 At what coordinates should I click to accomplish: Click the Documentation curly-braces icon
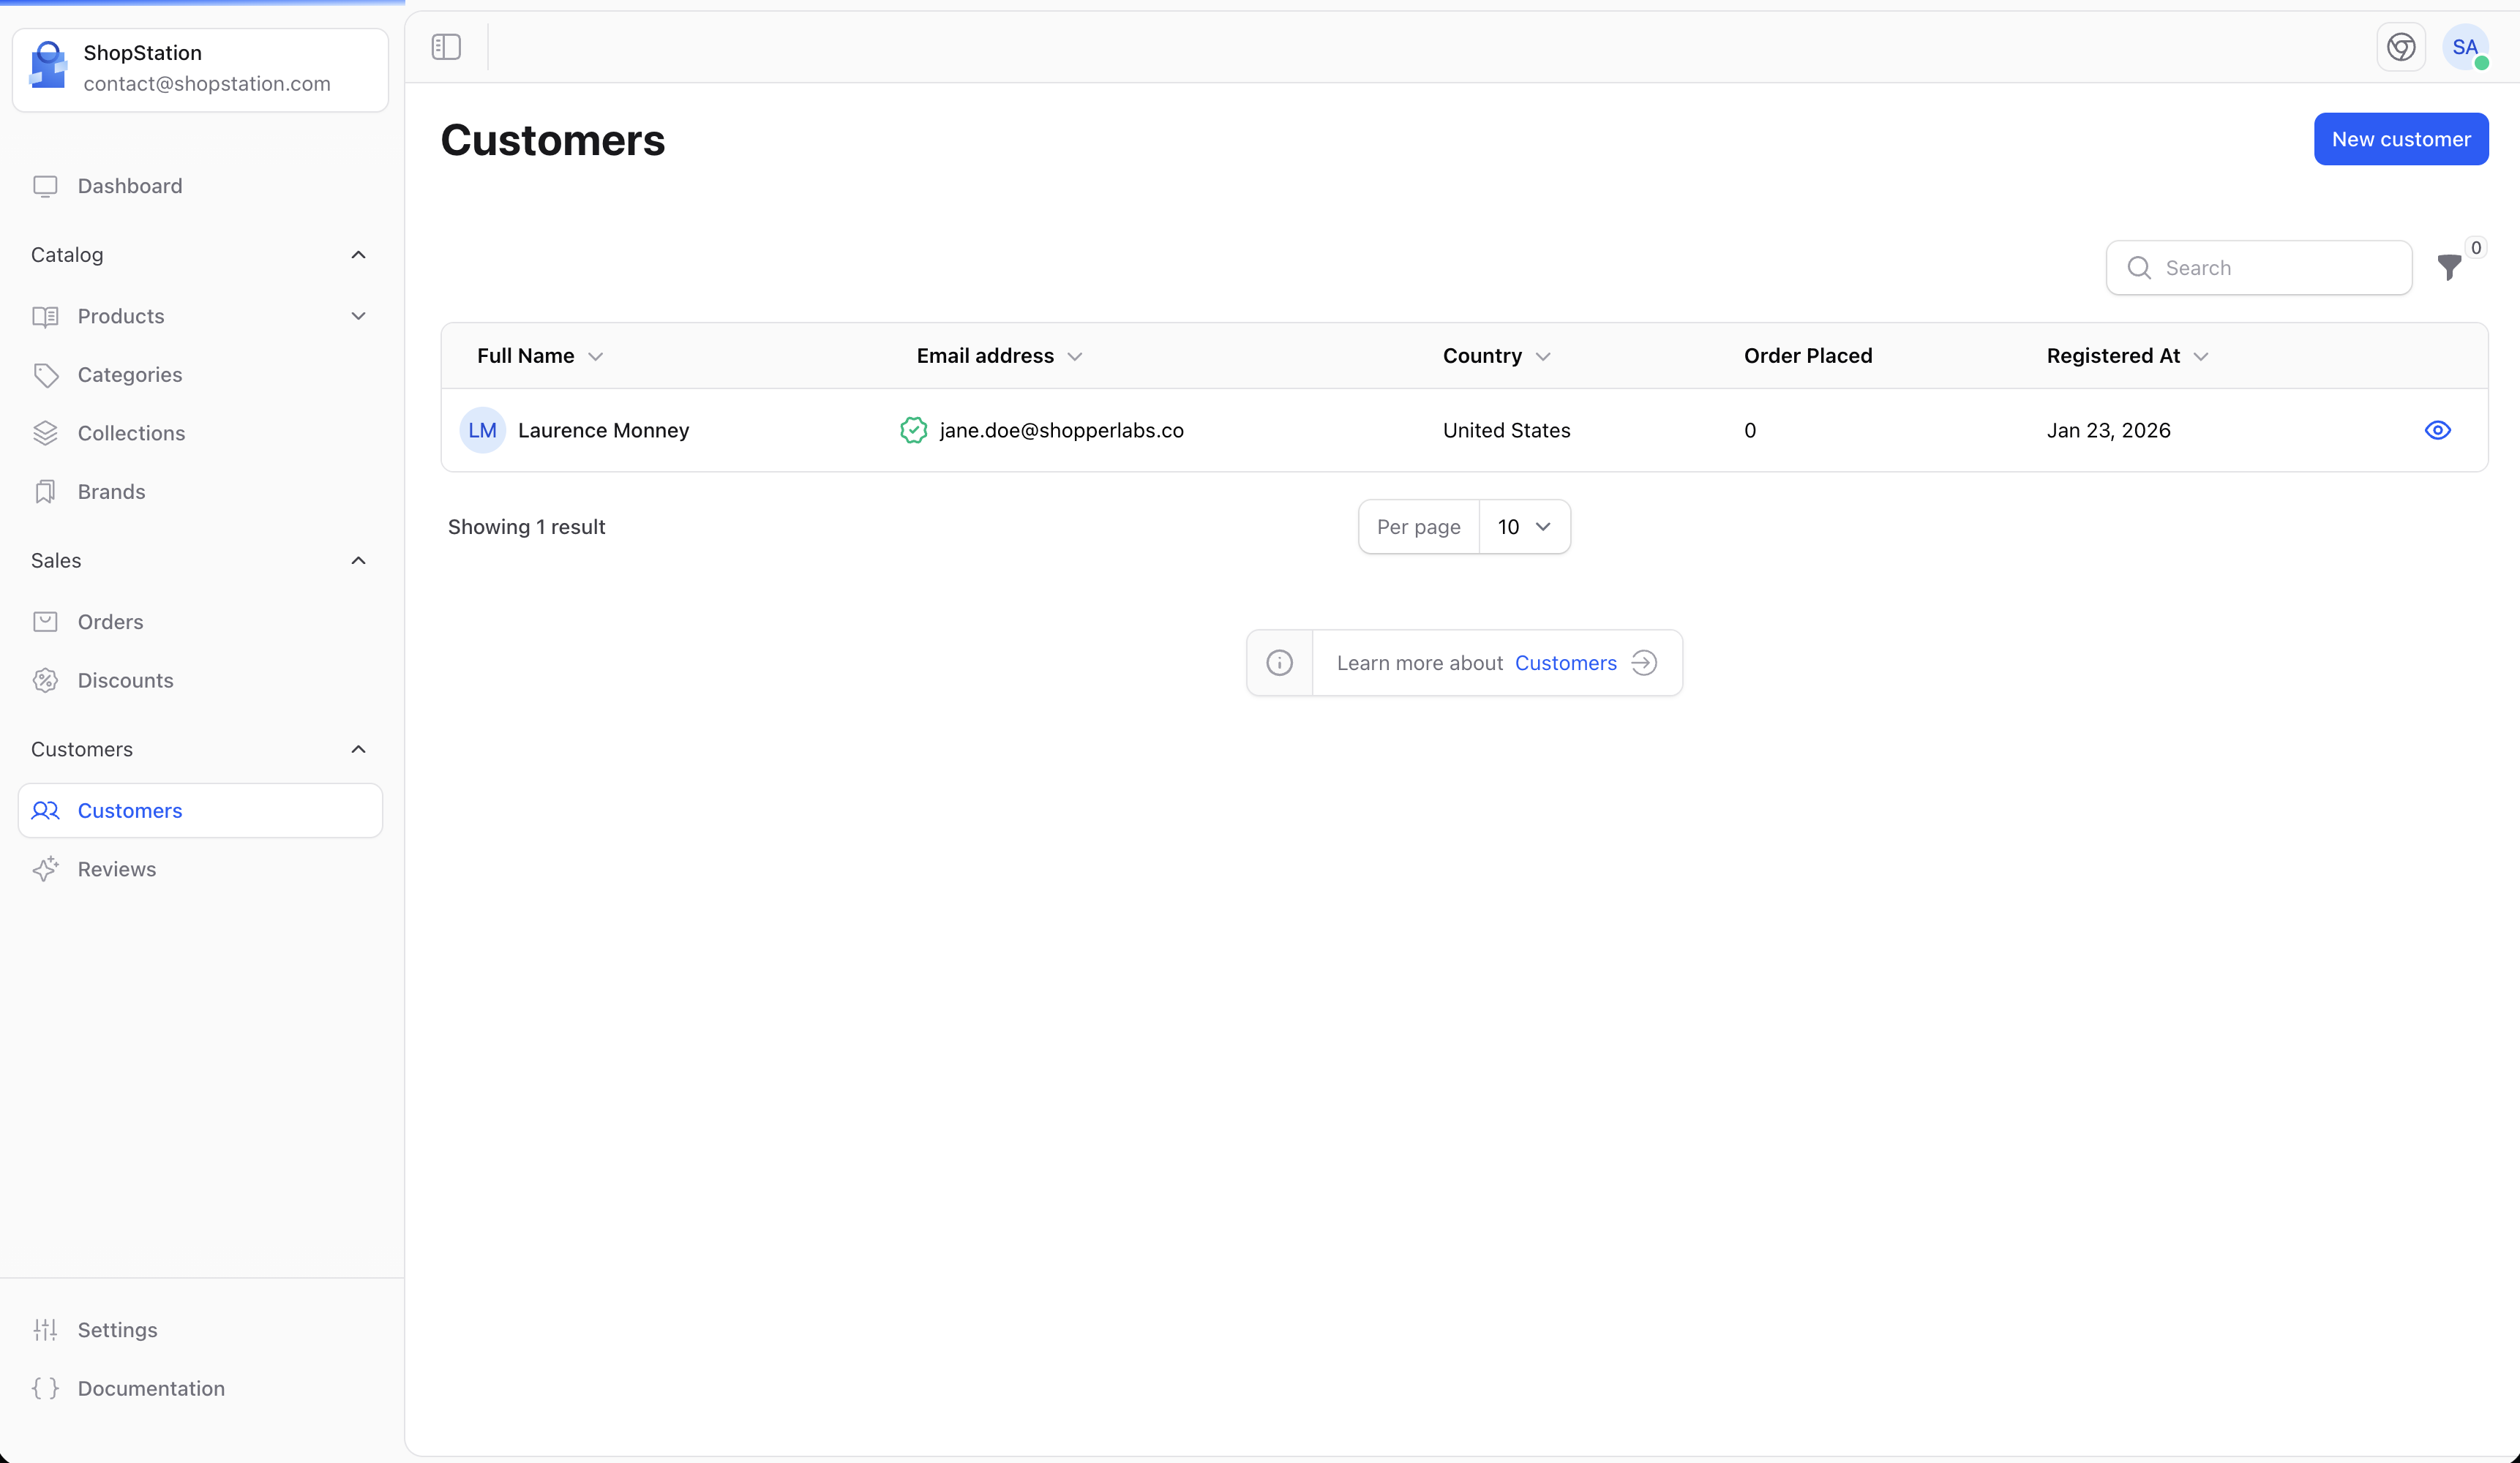pyautogui.click(x=47, y=1389)
